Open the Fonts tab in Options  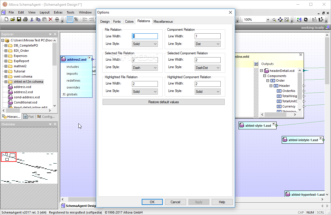point(117,22)
